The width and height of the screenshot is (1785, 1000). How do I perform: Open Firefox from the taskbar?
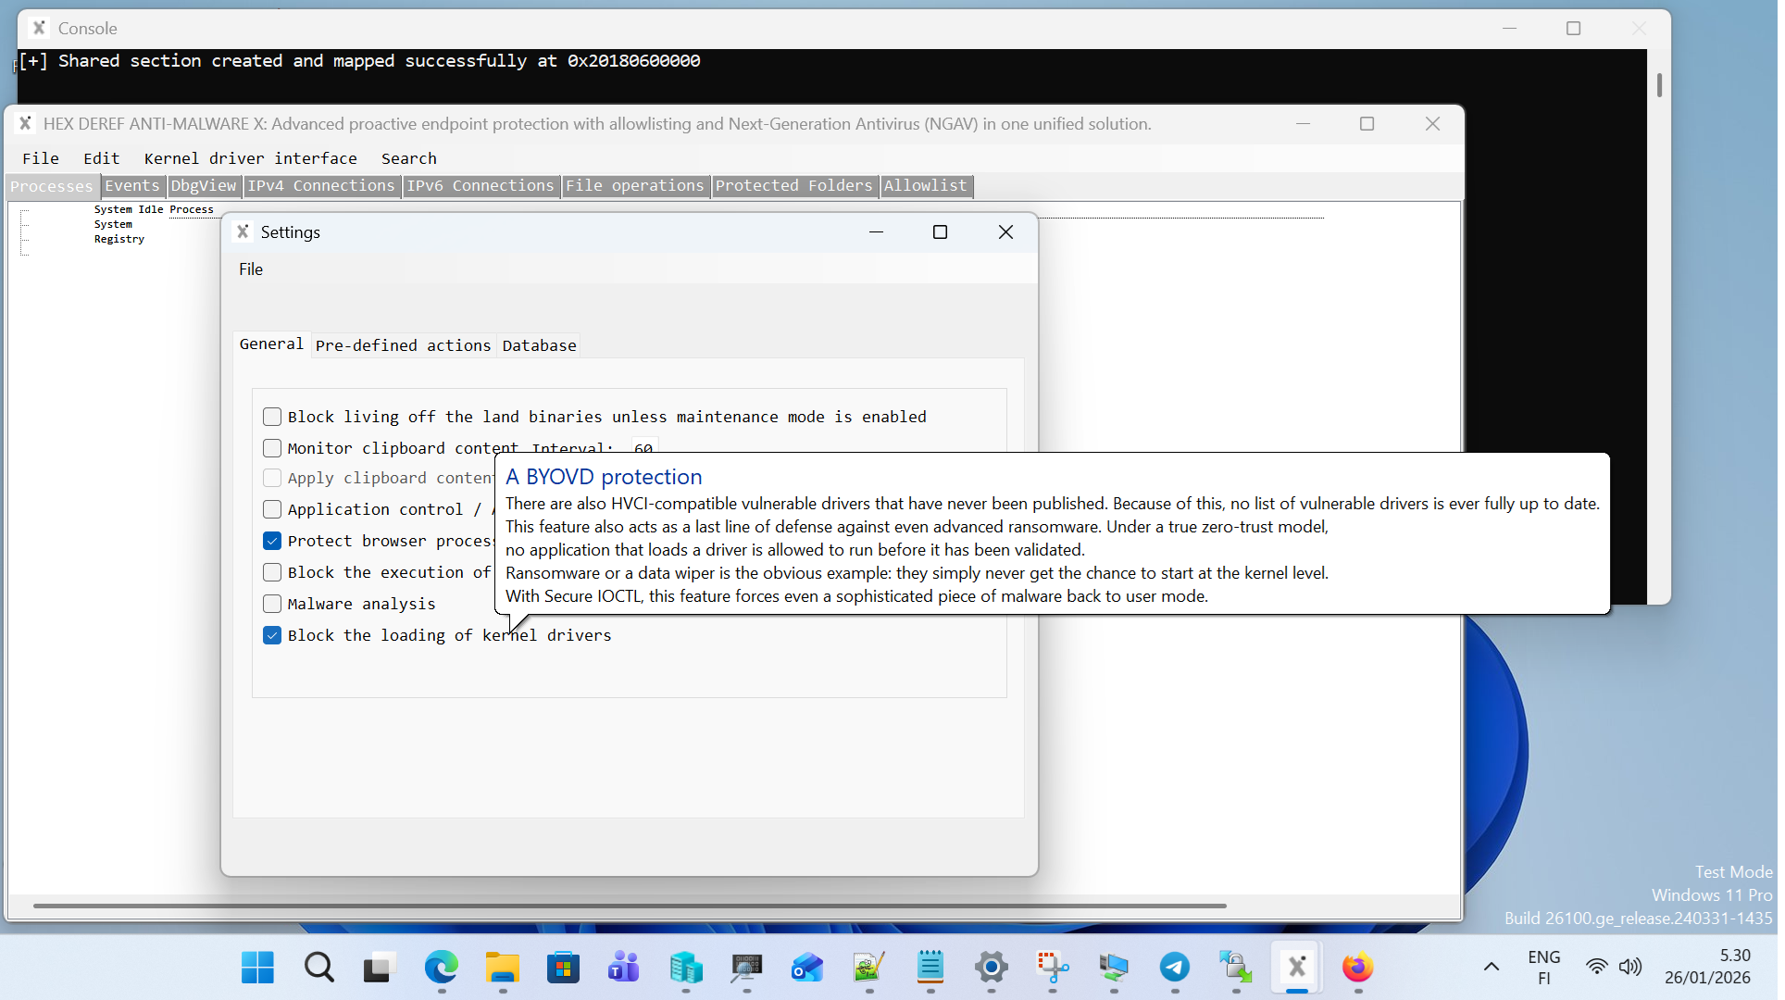point(1357,968)
